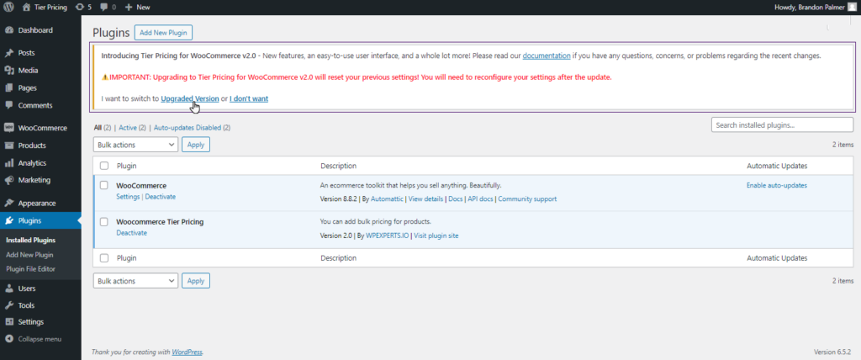This screenshot has height=360, width=861.
Task: Filter plugins by Auto-updates Disabled
Action: pos(188,128)
